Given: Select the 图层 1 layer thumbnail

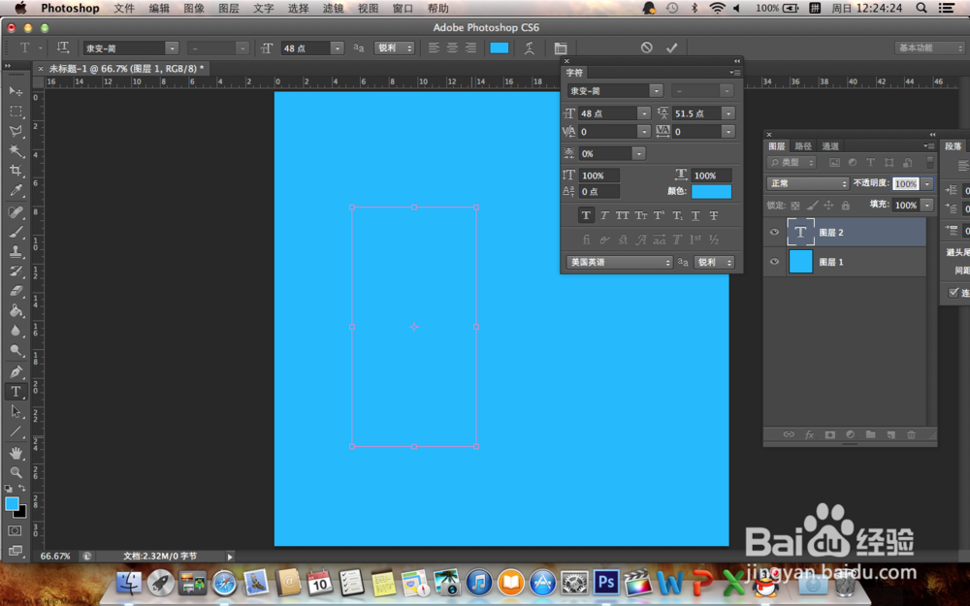Looking at the screenshot, I should point(800,262).
